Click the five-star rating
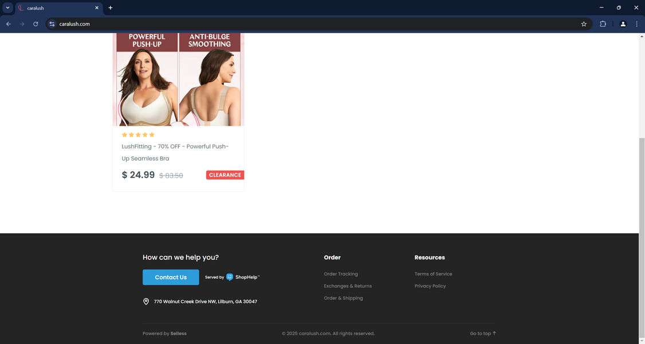This screenshot has width=645, height=344. point(138,135)
